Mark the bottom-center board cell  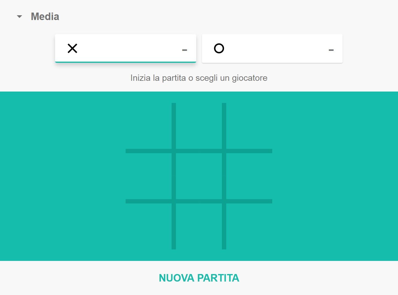coord(199,226)
